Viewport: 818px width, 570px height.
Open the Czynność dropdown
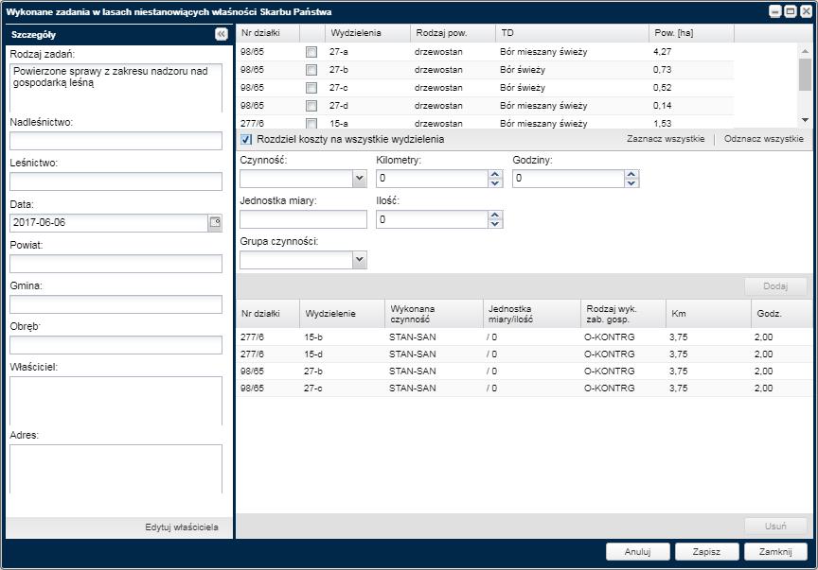360,179
